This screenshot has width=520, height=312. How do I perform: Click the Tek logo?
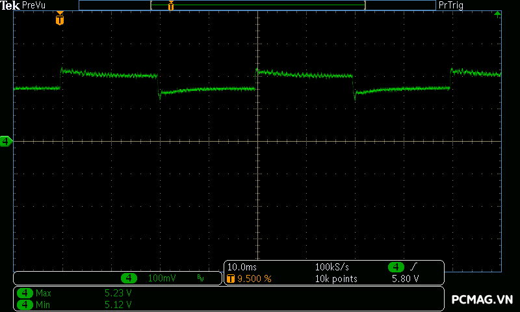tap(10, 5)
